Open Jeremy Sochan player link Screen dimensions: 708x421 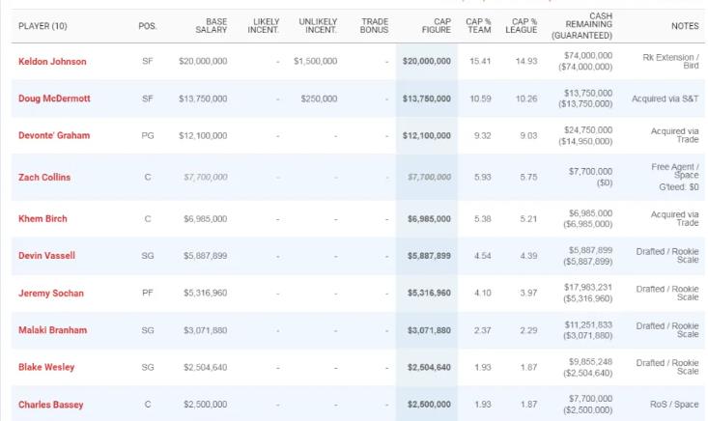pyautogui.click(x=51, y=293)
